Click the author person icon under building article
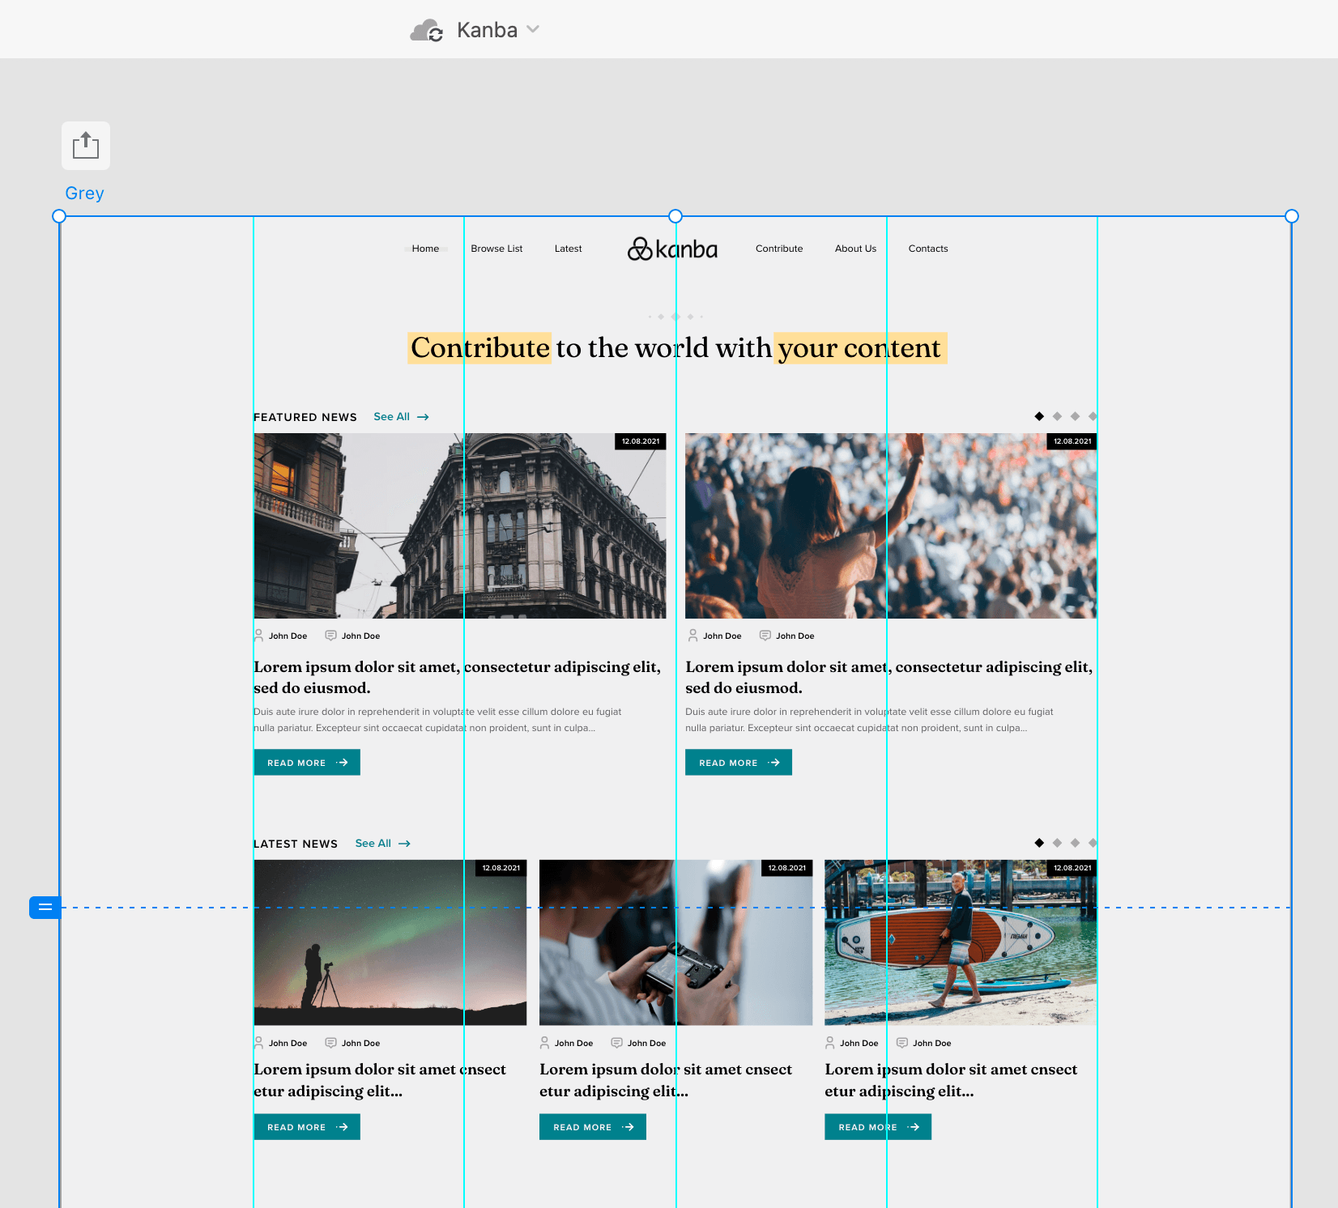Screen dimensions: 1338x1208 click(259, 636)
